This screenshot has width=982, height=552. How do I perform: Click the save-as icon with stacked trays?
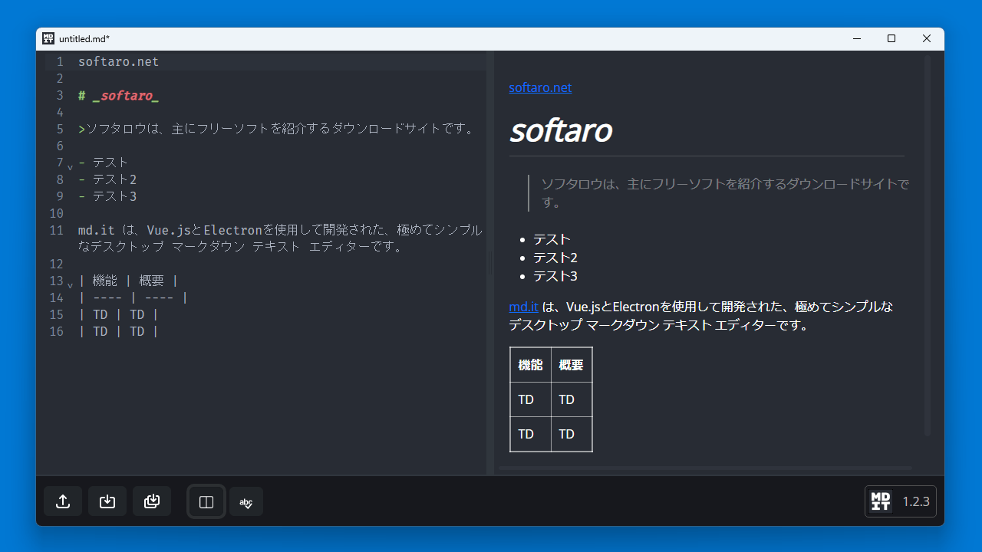[152, 501]
